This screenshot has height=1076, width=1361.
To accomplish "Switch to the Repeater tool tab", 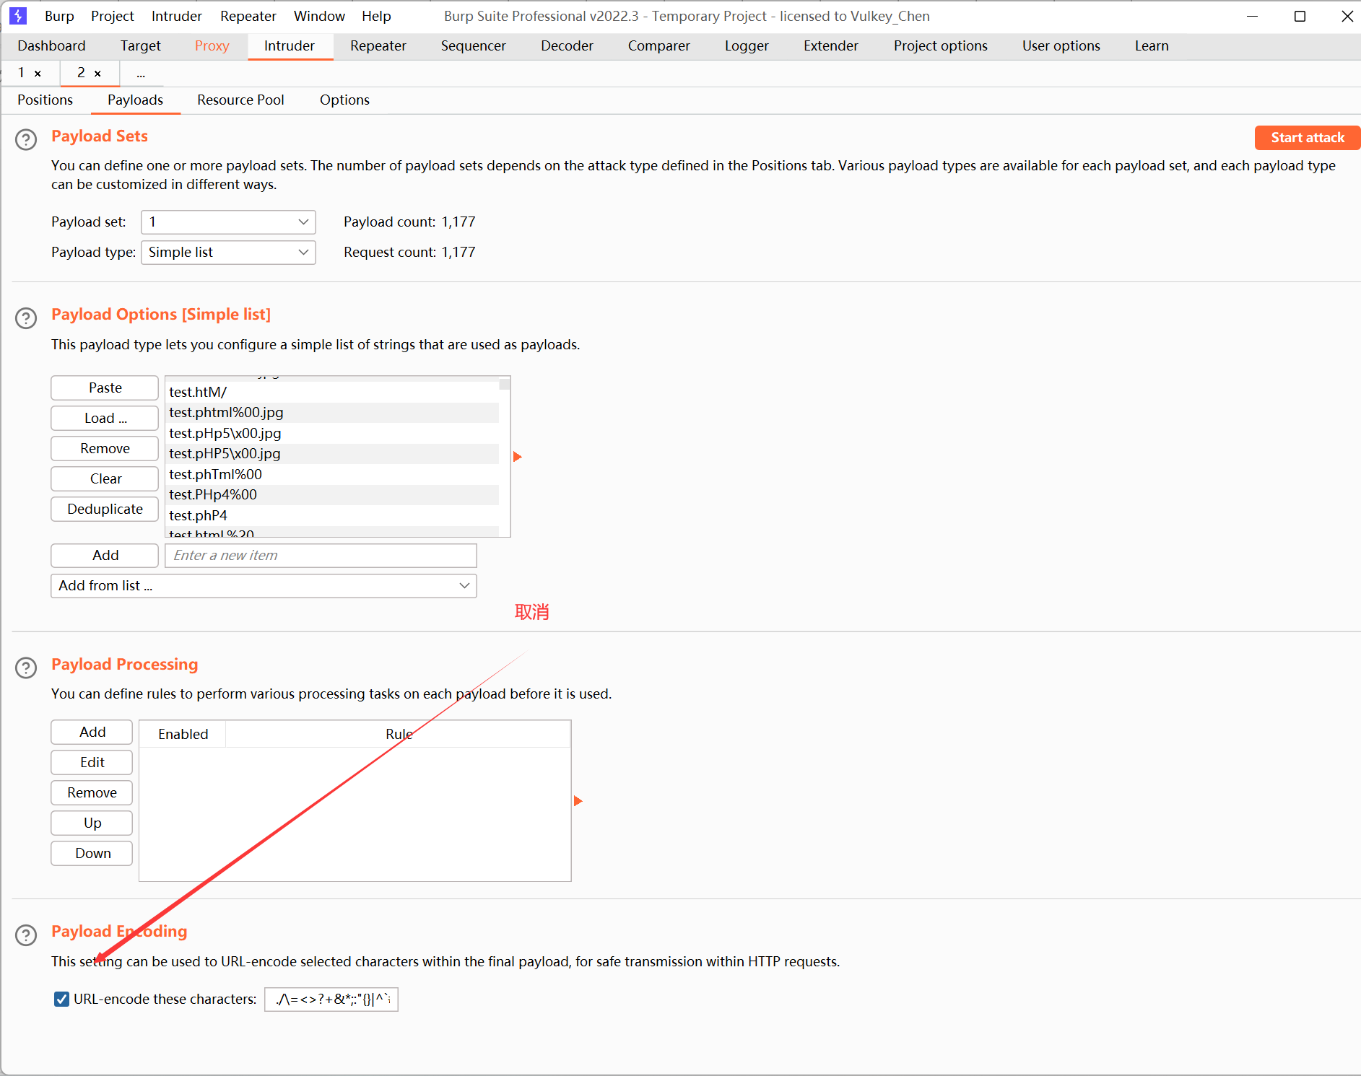I will coord(378,45).
